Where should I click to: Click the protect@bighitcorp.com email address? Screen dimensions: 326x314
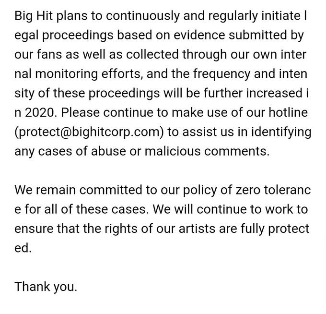coord(89,132)
